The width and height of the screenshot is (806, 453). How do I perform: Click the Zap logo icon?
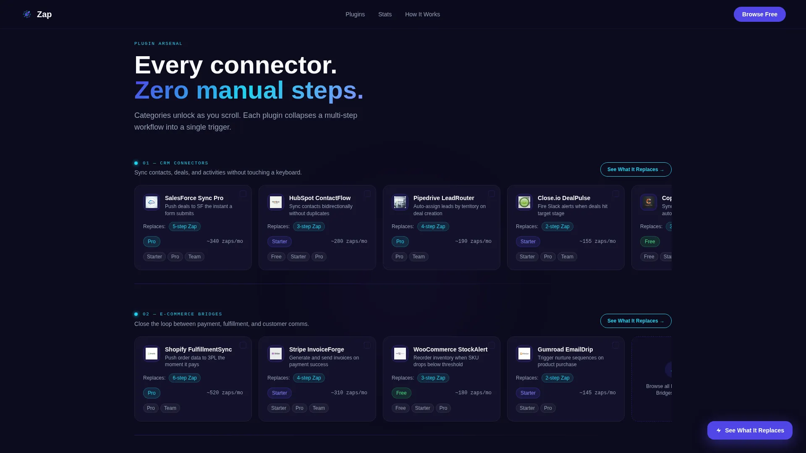pos(27,14)
